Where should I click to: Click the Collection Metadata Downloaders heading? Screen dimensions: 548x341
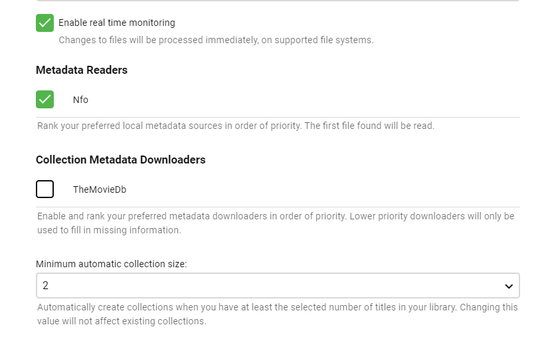(120, 160)
